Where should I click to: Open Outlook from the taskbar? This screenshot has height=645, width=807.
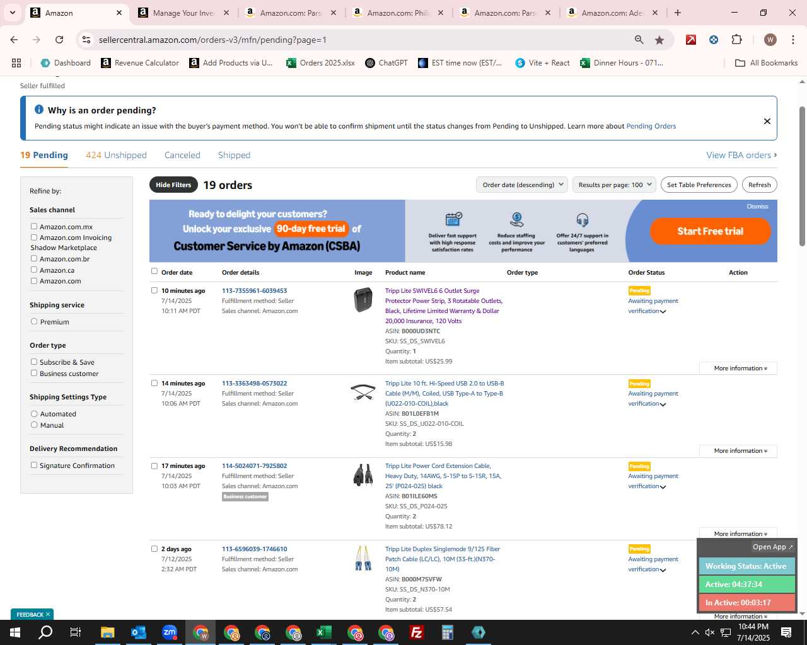[x=138, y=632]
